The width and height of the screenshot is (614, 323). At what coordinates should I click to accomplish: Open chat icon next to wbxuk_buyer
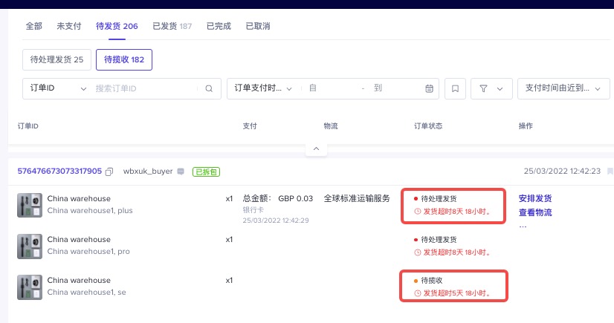coord(181,172)
